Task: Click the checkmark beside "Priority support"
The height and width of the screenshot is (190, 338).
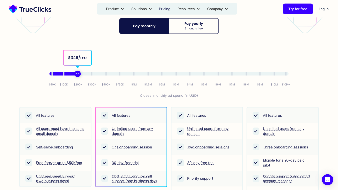Action: (x=180, y=178)
